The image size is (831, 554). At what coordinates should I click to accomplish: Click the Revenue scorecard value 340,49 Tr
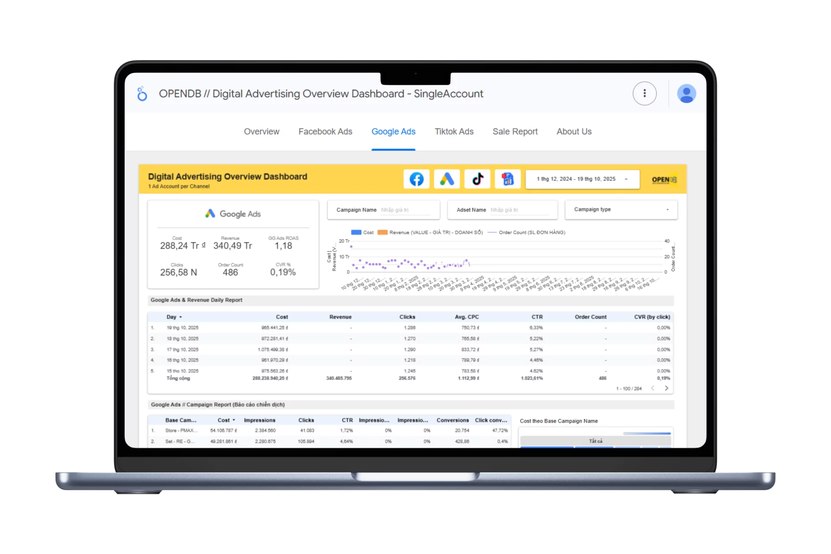point(232,246)
